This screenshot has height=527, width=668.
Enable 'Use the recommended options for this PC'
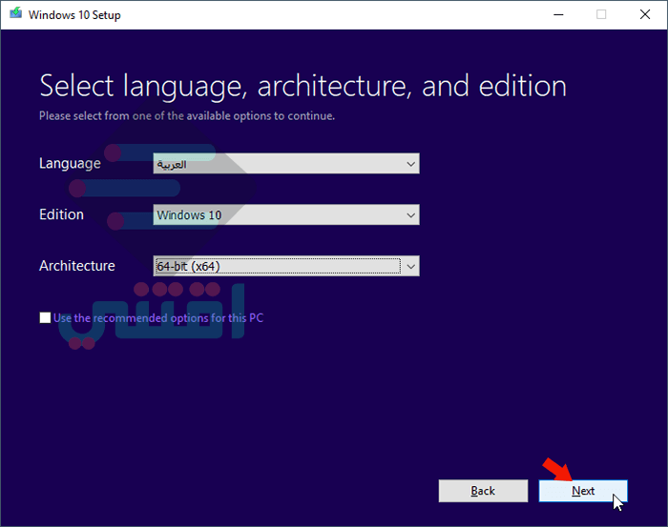click(45, 317)
